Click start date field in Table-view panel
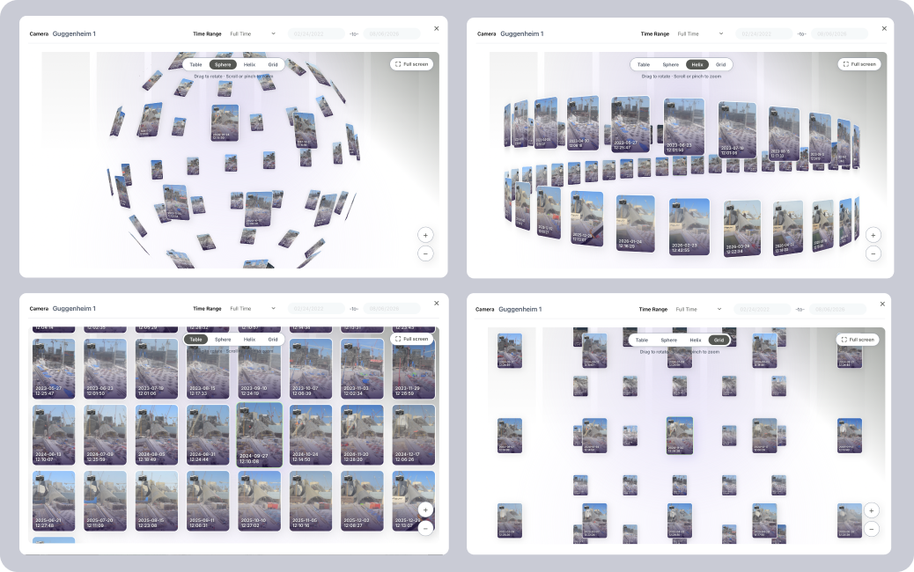Image resolution: width=914 pixels, height=572 pixels. pos(316,309)
